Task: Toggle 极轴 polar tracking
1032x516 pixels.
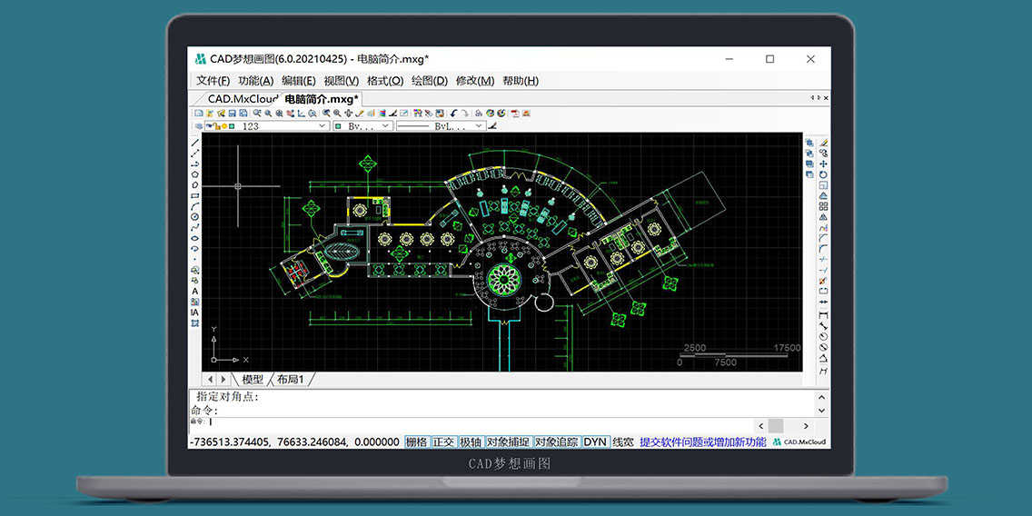Action: [x=470, y=442]
